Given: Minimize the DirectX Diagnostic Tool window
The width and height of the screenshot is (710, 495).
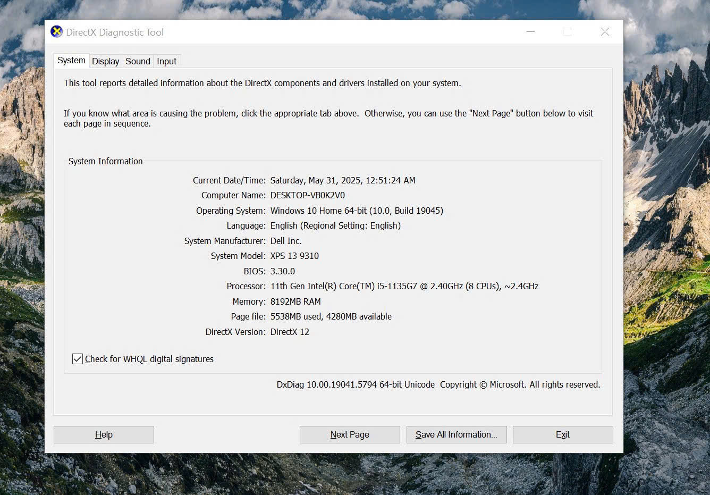Looking at the screenshot, I should click(x=530, y=32).
